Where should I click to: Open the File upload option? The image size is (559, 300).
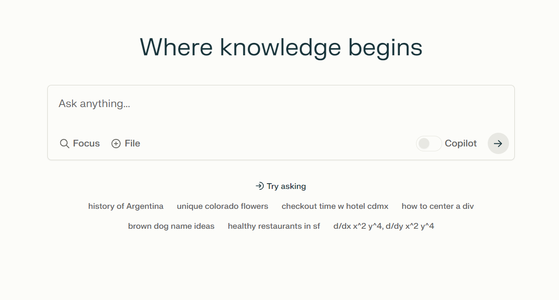coord(126,143)
